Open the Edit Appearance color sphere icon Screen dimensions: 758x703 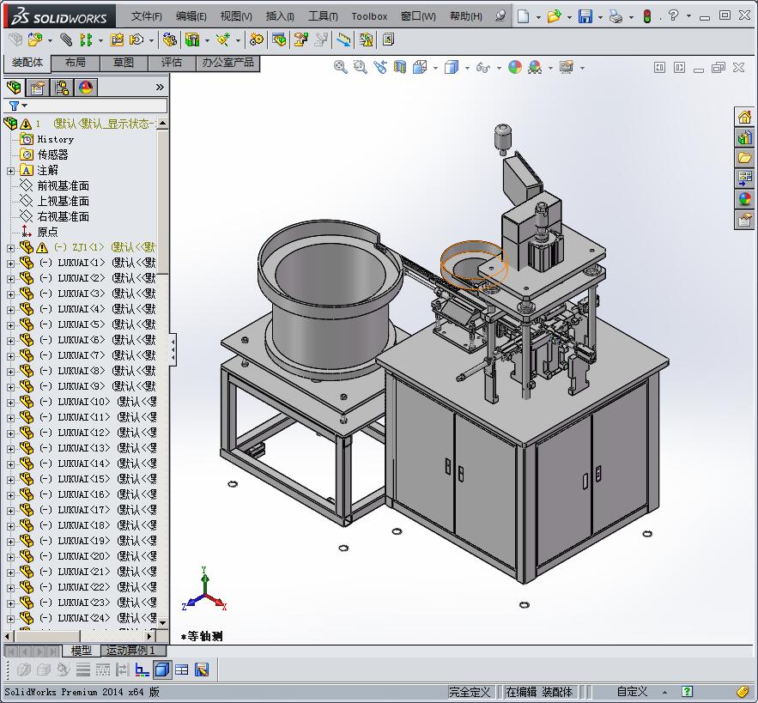click(x=514, y=67)
